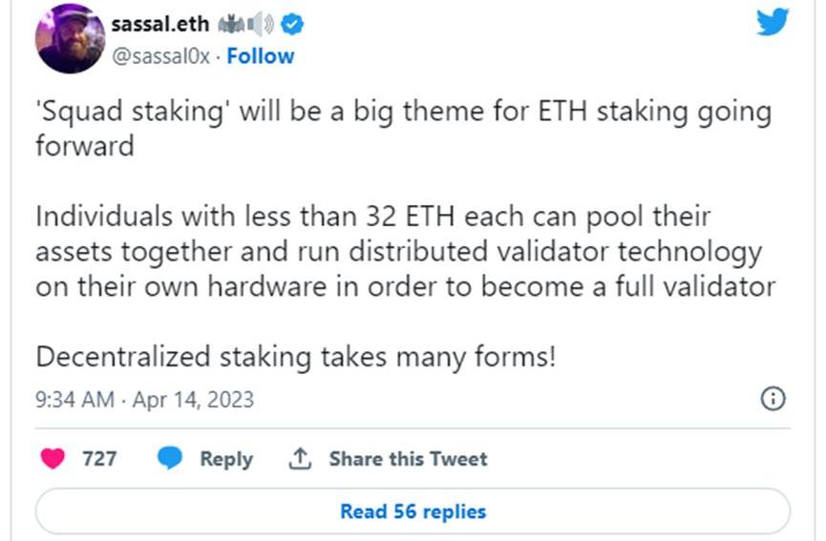
Task: Click the 727 likes count
Action: click(x=99, y=459)
